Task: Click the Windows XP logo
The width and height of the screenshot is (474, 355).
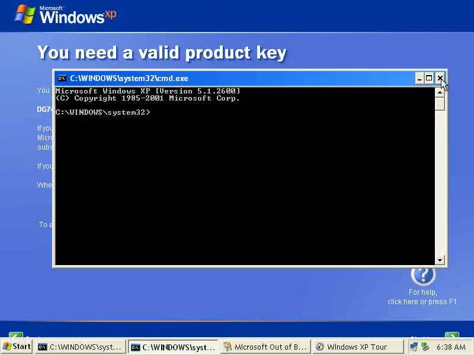Action: 65,14
